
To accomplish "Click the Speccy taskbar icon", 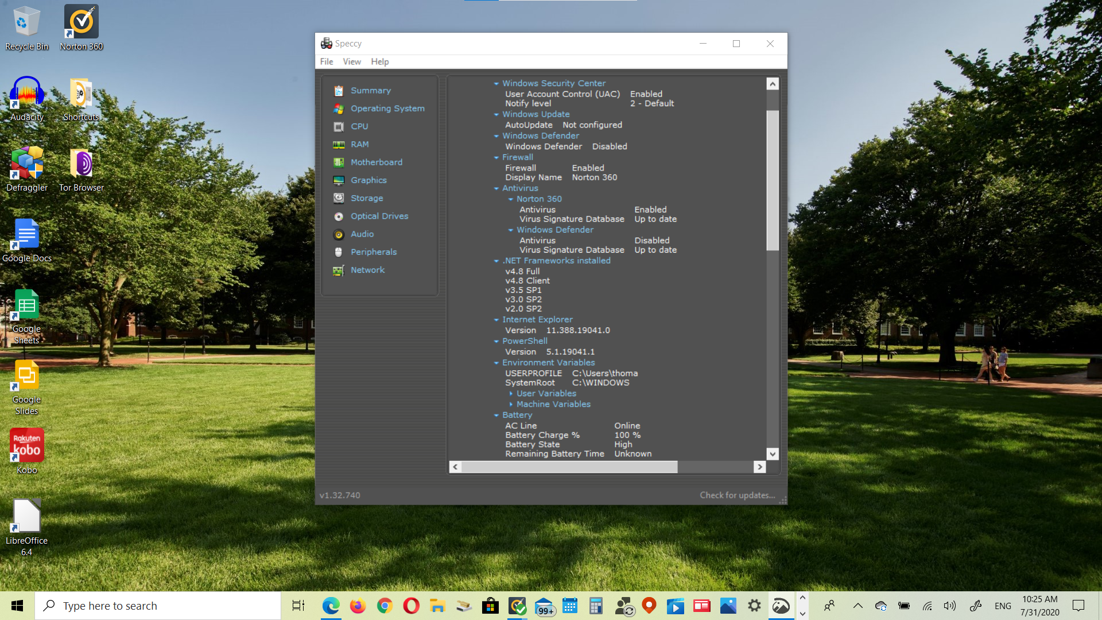I will pos(781,606).
